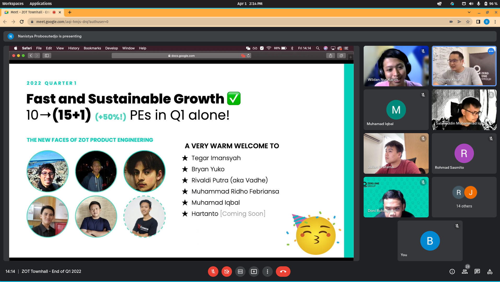Open the Applications menu in top panel
The height and width of the screenshot is (282, 500).
[40, 4]
